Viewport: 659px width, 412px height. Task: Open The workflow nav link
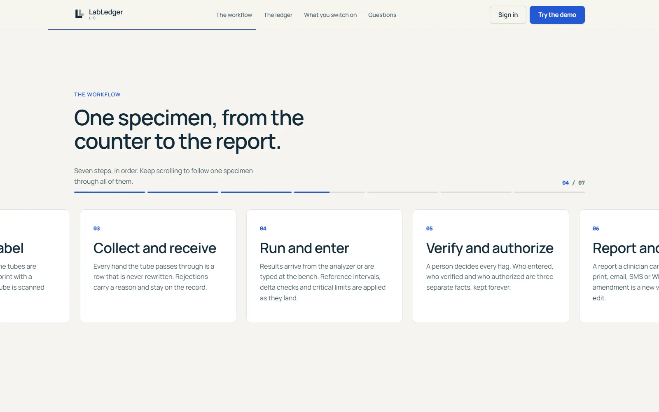[234, 15]
